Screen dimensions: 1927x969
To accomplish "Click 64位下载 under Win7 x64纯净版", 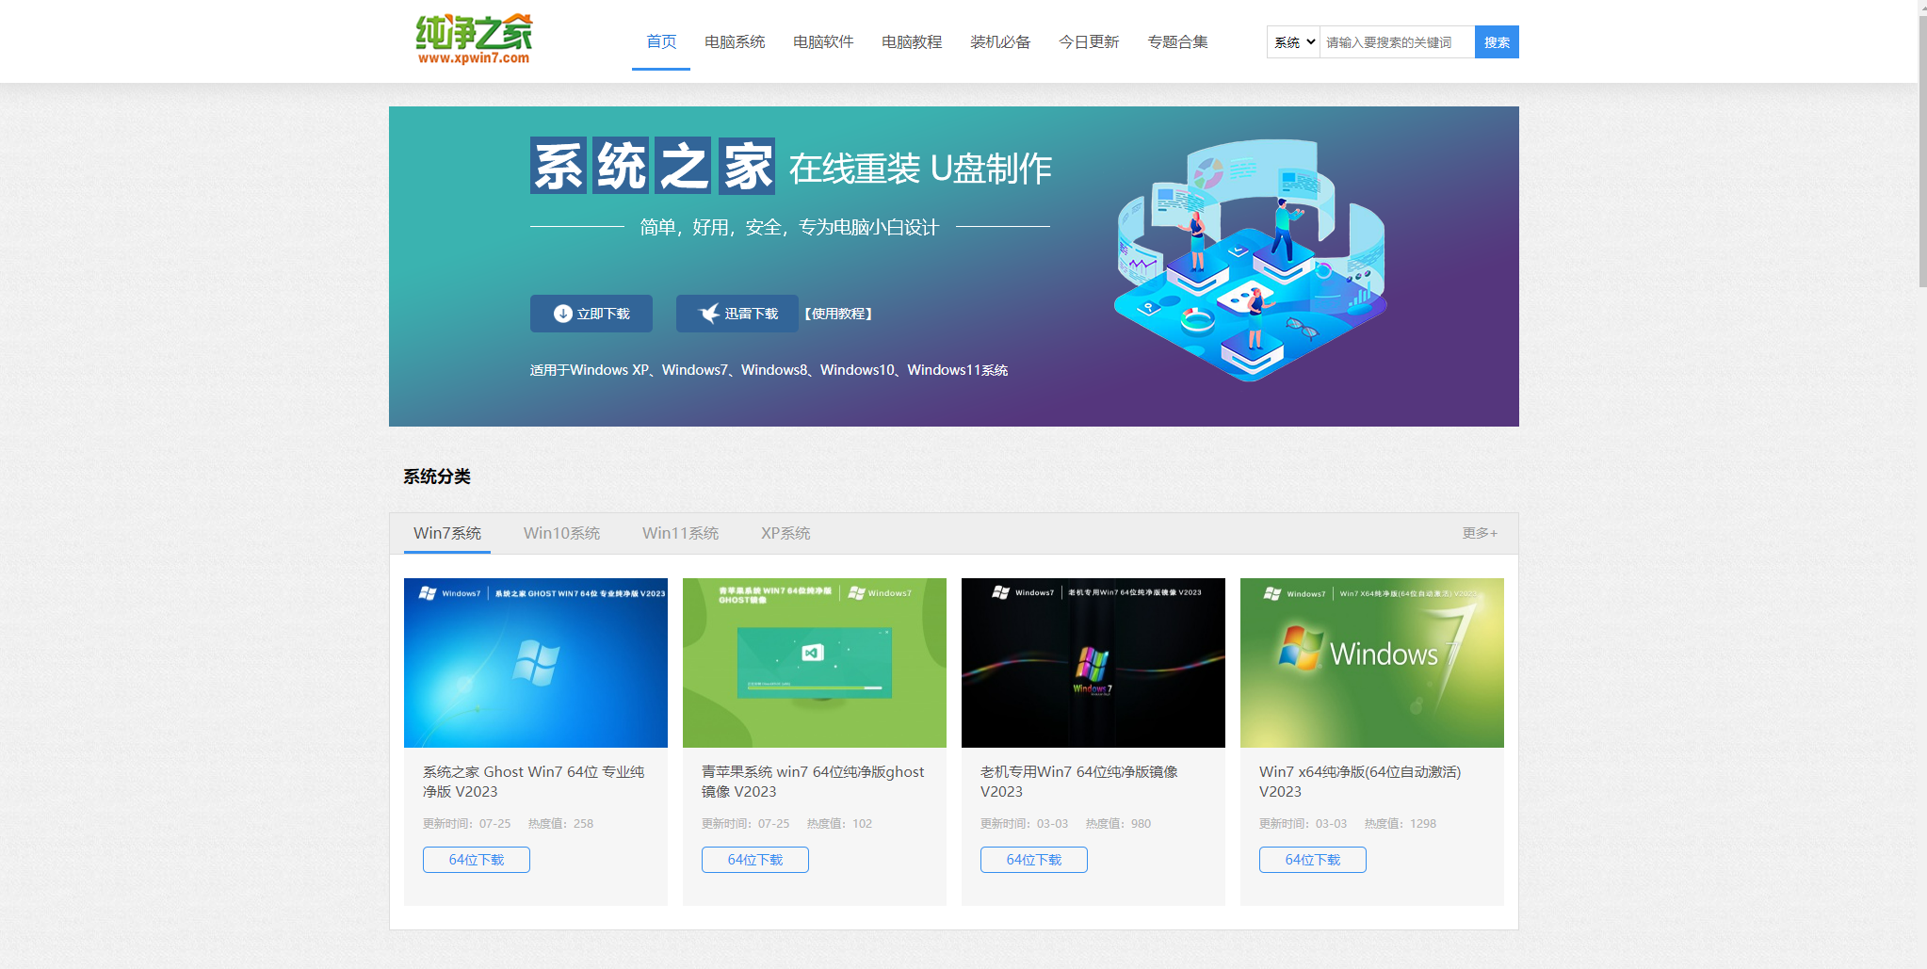I will click(x=1313, y=860).
